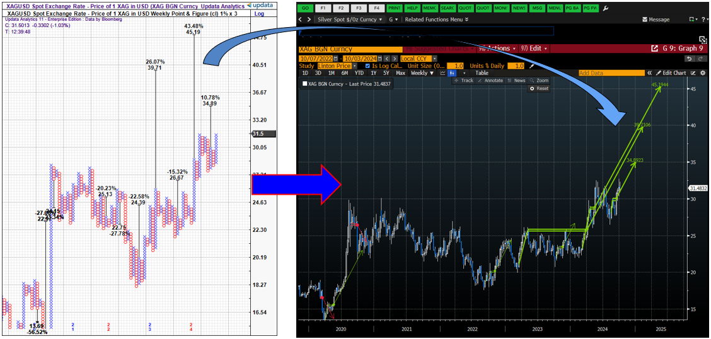711x339 pixels.
Task: Expand Related Functions Menu
Action: (x=437, y=20)
